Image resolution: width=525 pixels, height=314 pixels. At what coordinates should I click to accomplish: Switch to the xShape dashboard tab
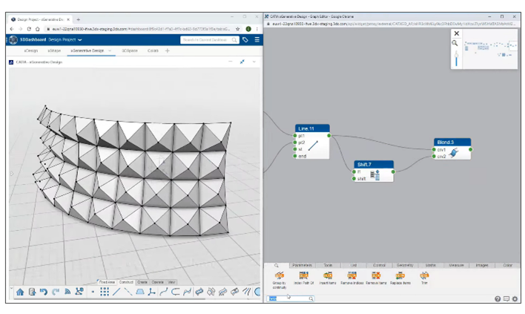tap(54, 50)
